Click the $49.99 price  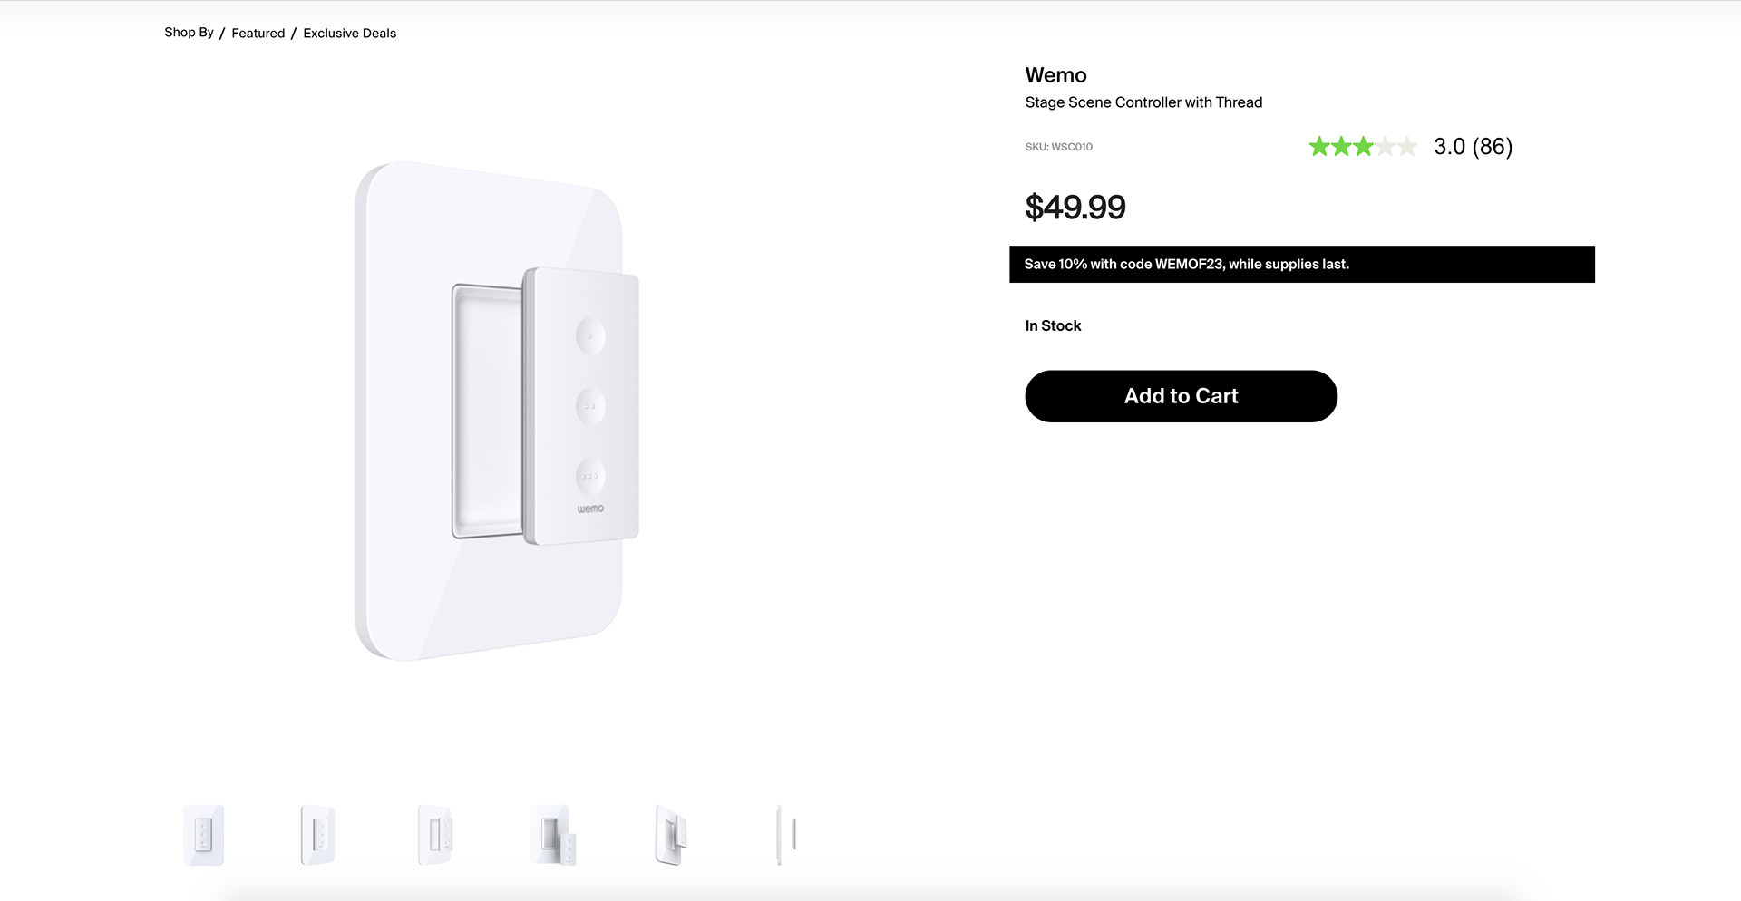(x=1075, y=208)
